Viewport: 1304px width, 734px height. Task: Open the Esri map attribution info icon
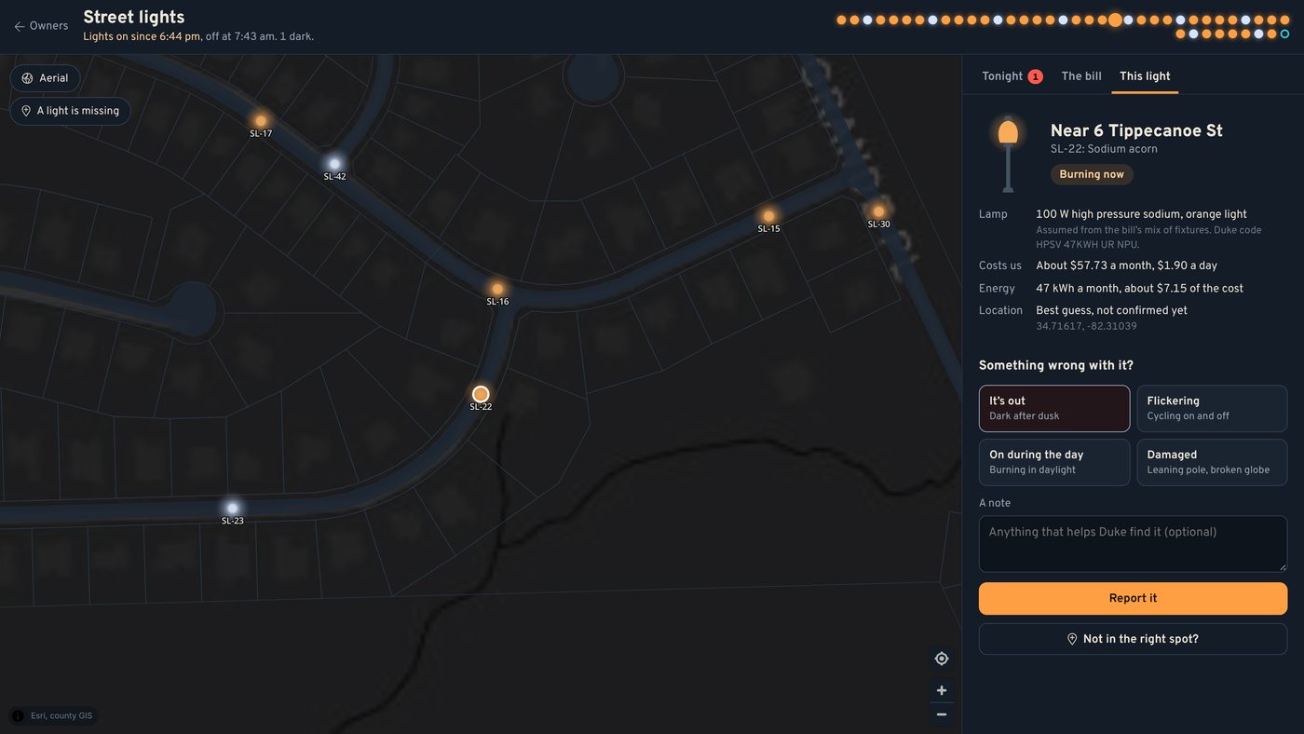tap(18, 715)
